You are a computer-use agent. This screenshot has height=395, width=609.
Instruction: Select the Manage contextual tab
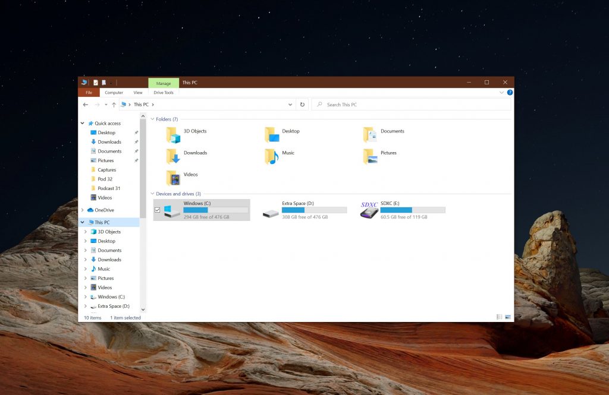click(164, 83)
